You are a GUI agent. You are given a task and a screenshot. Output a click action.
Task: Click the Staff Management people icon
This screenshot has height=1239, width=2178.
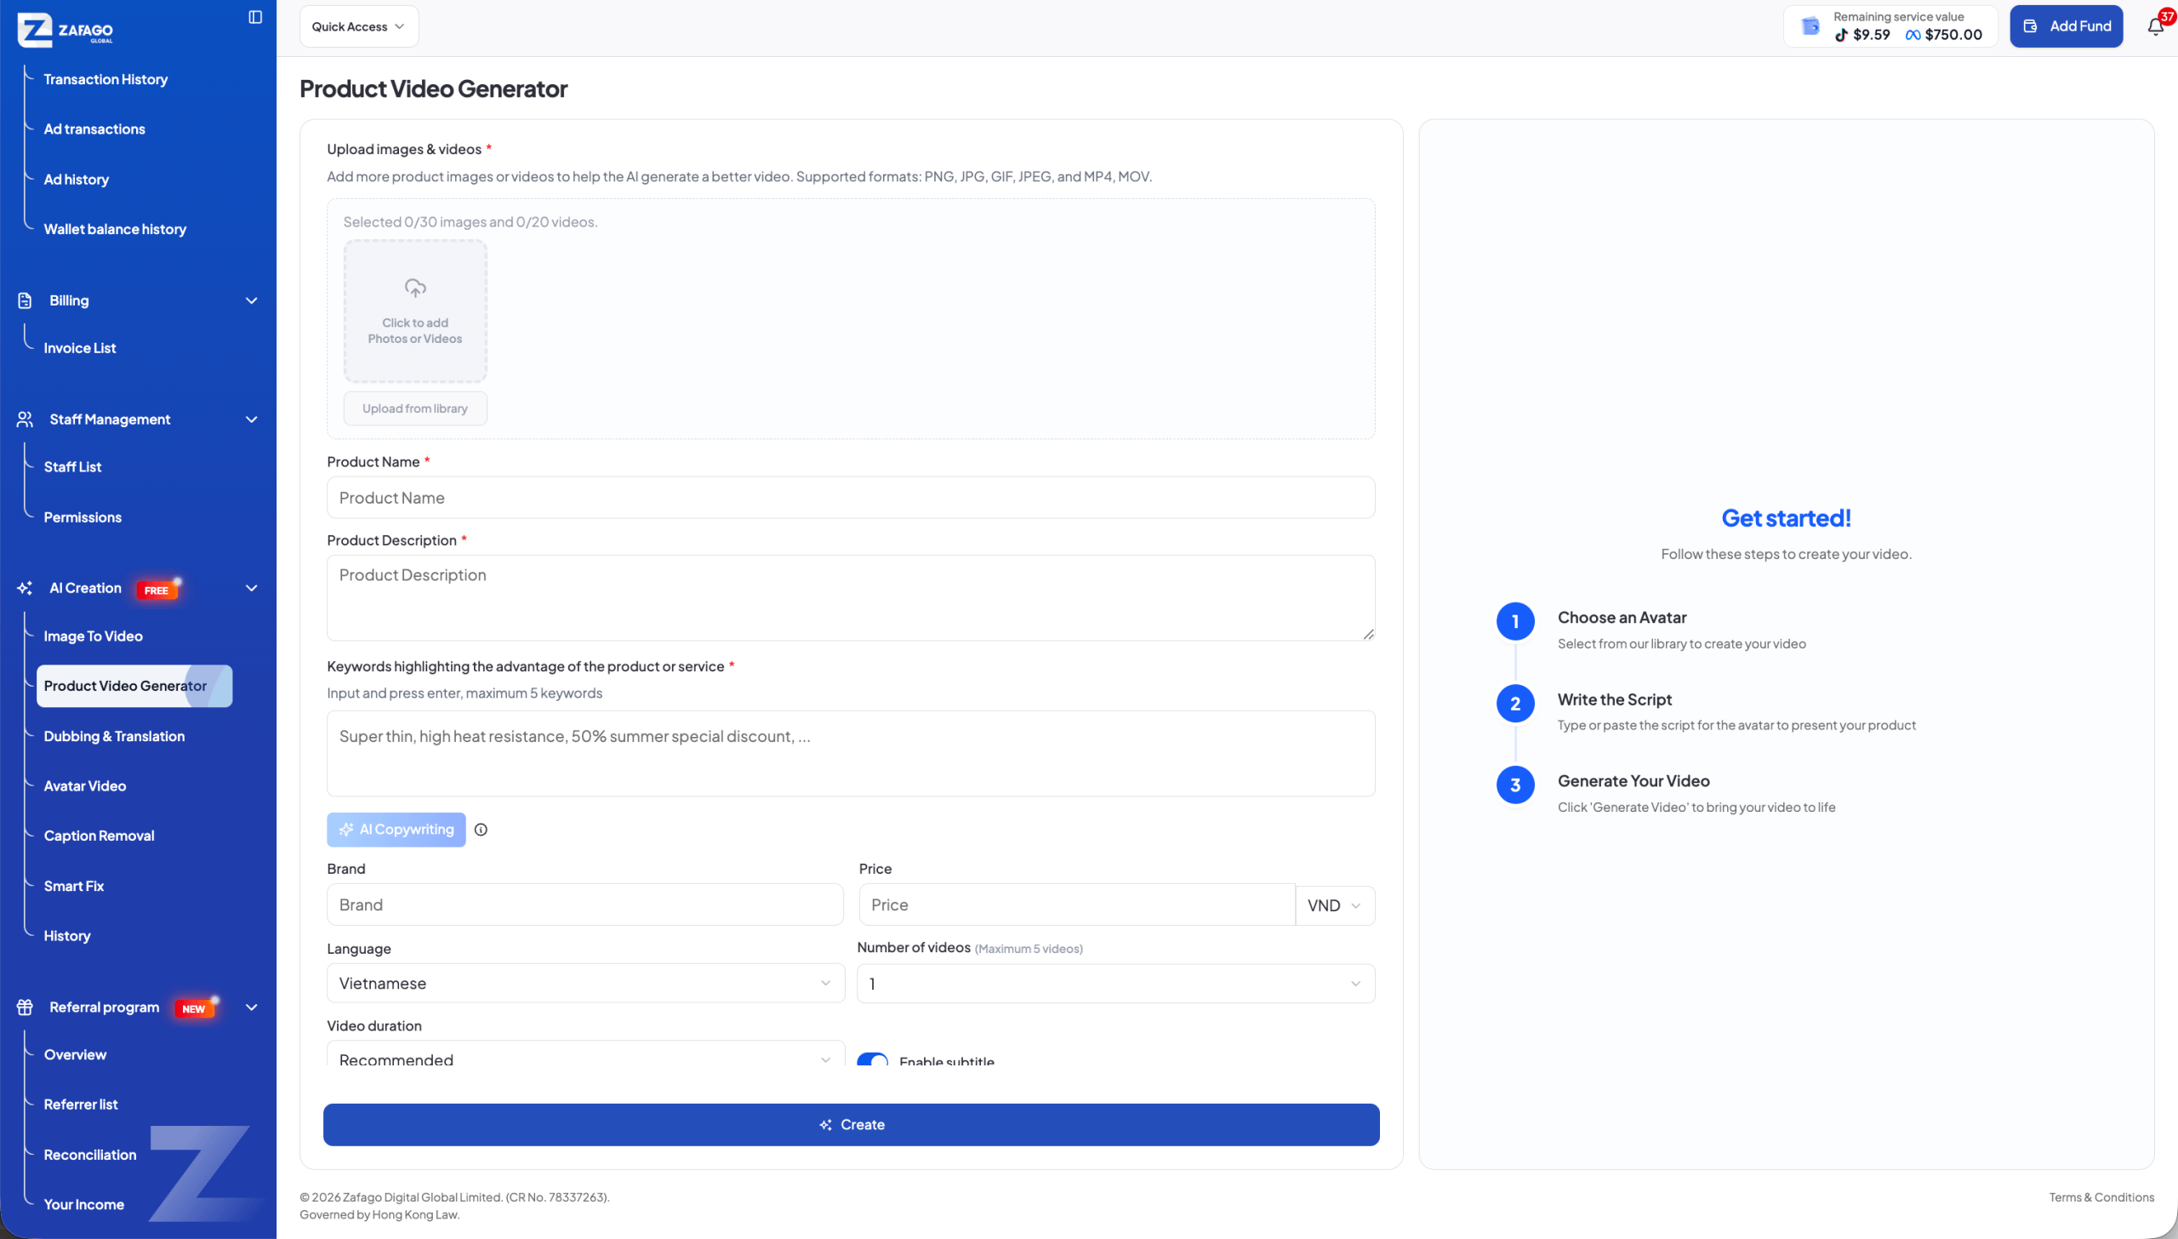(x=25, y=420)
